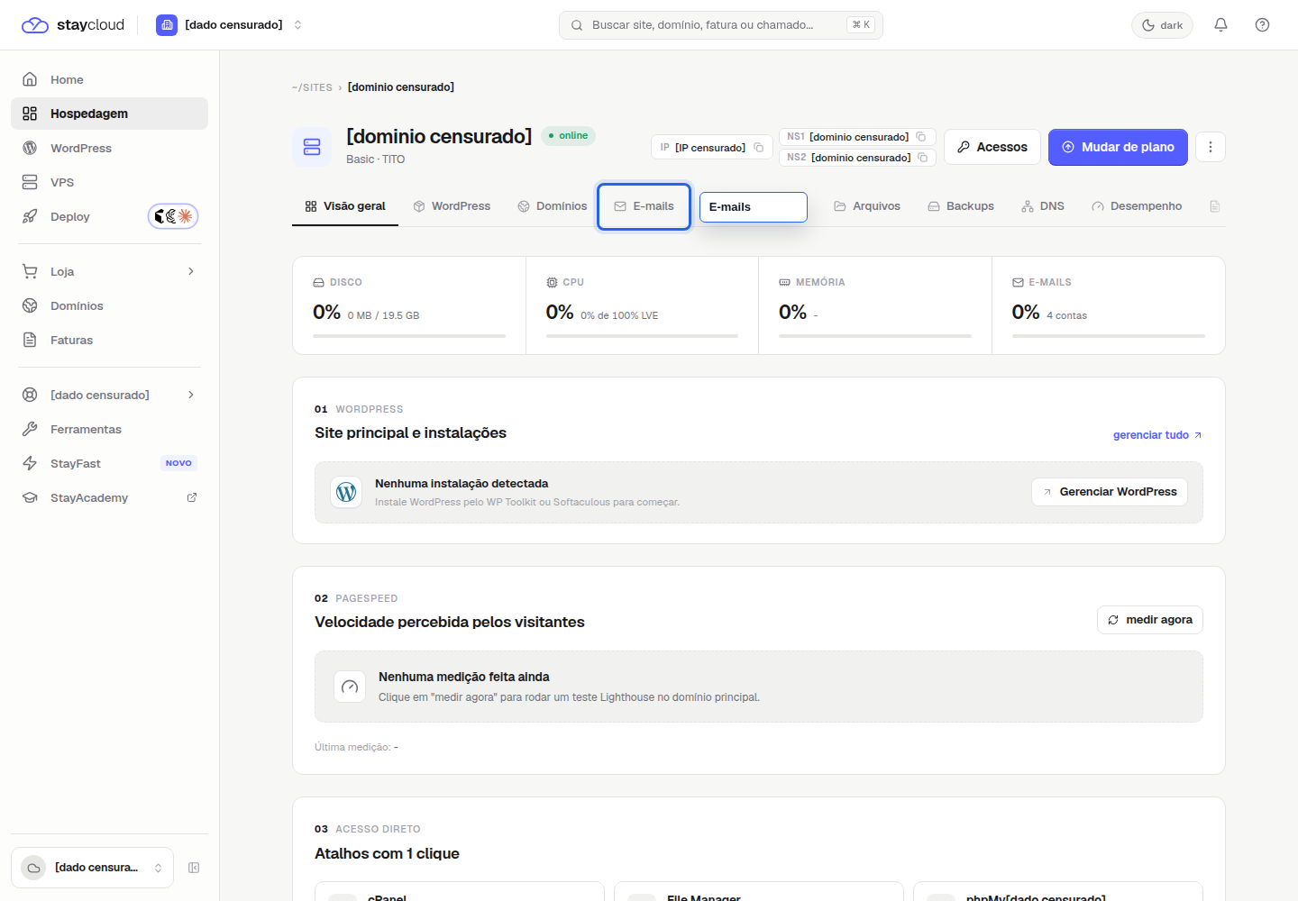
Task: Click the 4 contas text
Action: pyautogui.click(x=1067, y=315)
